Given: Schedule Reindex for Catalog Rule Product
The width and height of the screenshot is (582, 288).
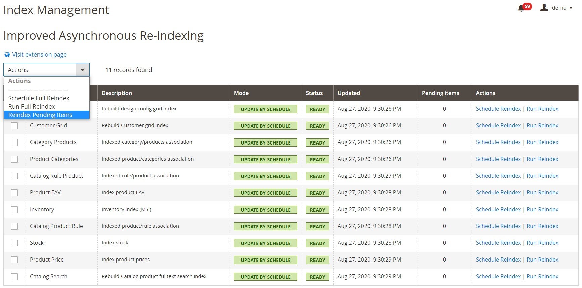Looking at the screenshot, I should point(498,176).
